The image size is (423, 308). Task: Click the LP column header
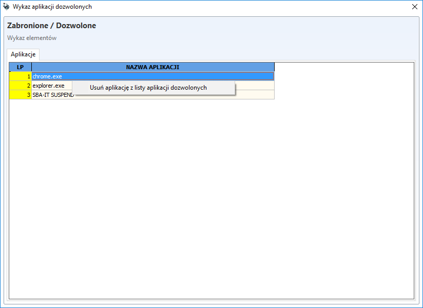20,67
